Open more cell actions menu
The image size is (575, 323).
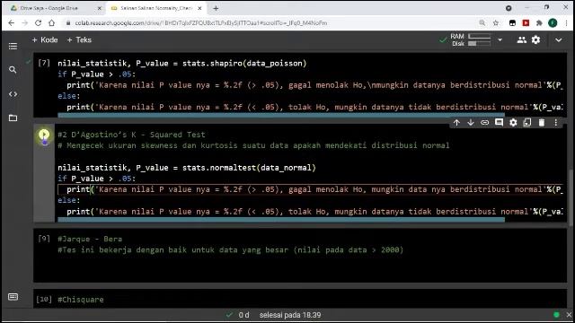pyautogui.click(x=556, y=123)
